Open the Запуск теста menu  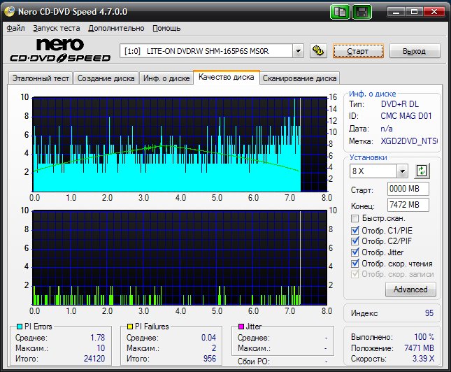tap(57, 28)
